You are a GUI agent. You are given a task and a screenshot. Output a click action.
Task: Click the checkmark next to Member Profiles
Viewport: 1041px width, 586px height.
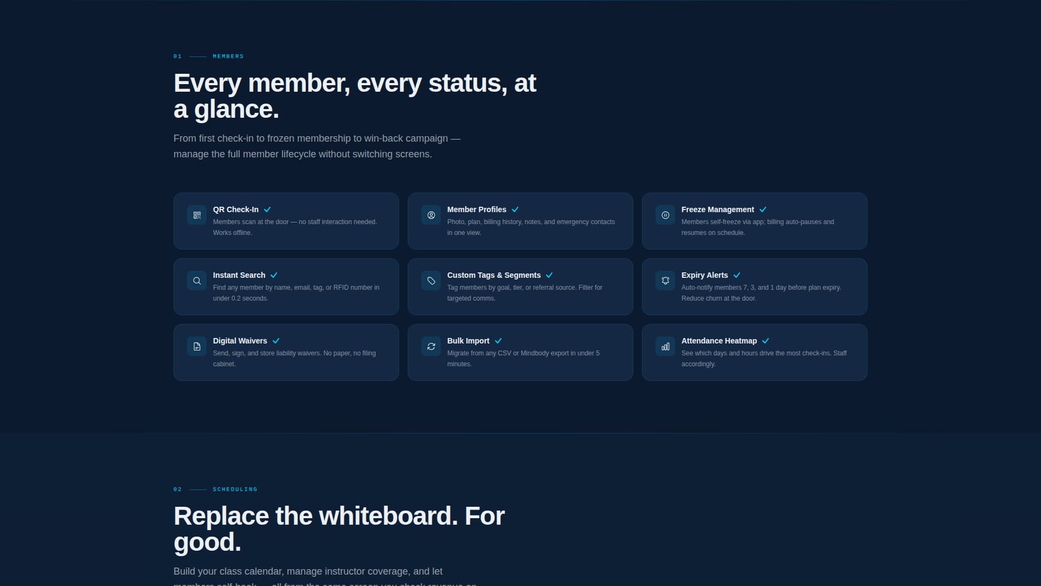click(x=515, y=209)
